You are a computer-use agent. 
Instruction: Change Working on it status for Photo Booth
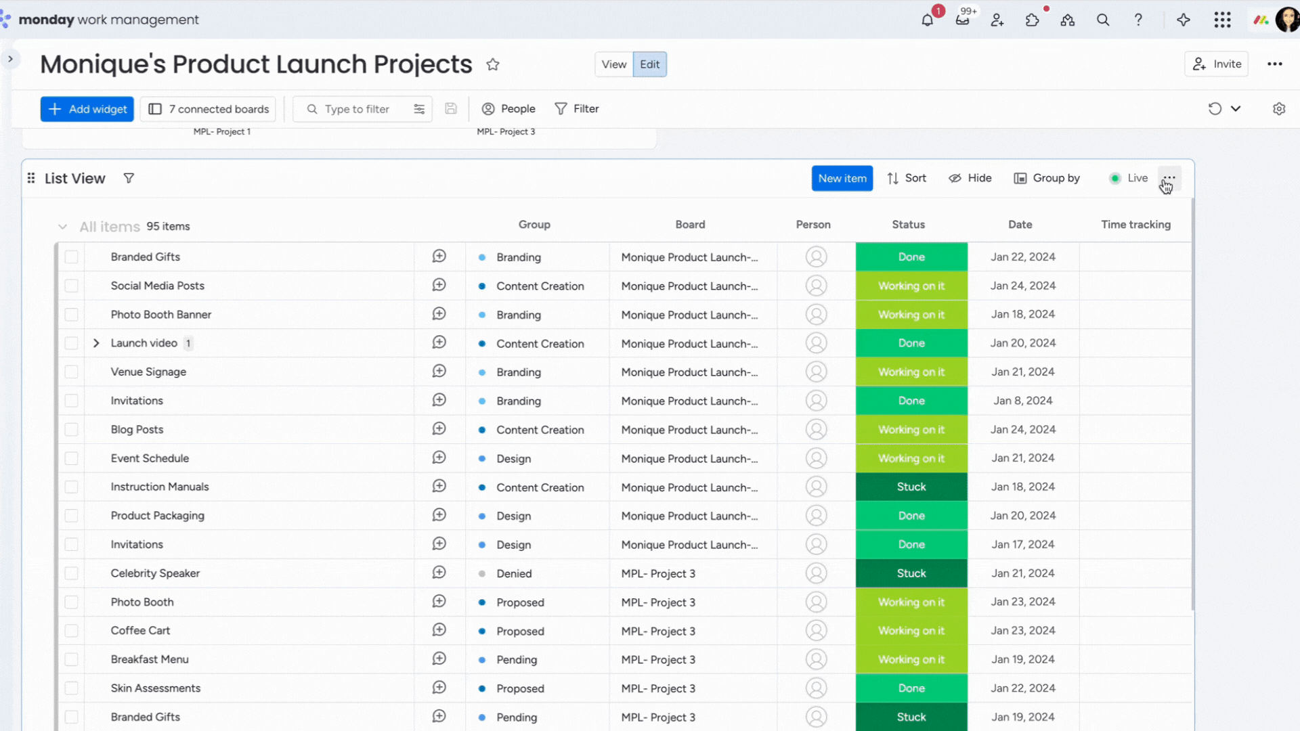(911, 602)
